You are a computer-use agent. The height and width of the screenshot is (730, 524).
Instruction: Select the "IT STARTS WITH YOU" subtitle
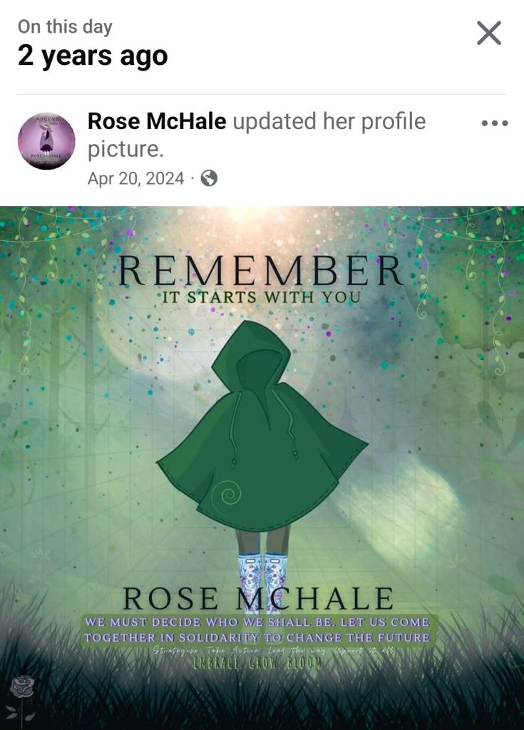(262, 297)
